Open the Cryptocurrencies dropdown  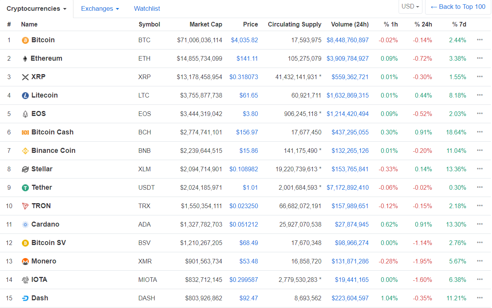click(36, 8)
